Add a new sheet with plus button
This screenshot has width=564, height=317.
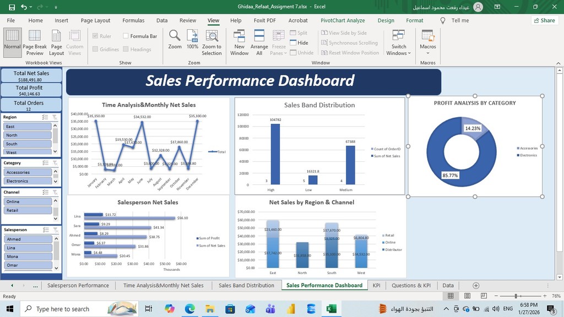[x=476, y=286]
